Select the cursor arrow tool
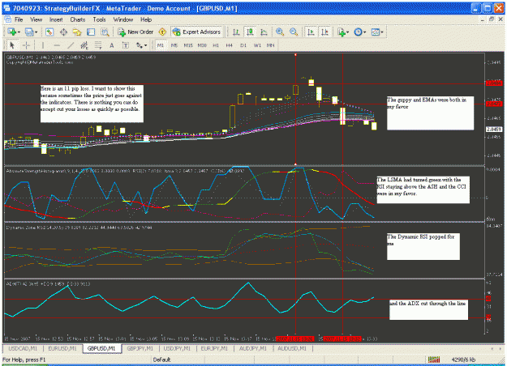 tap(12, 45)
